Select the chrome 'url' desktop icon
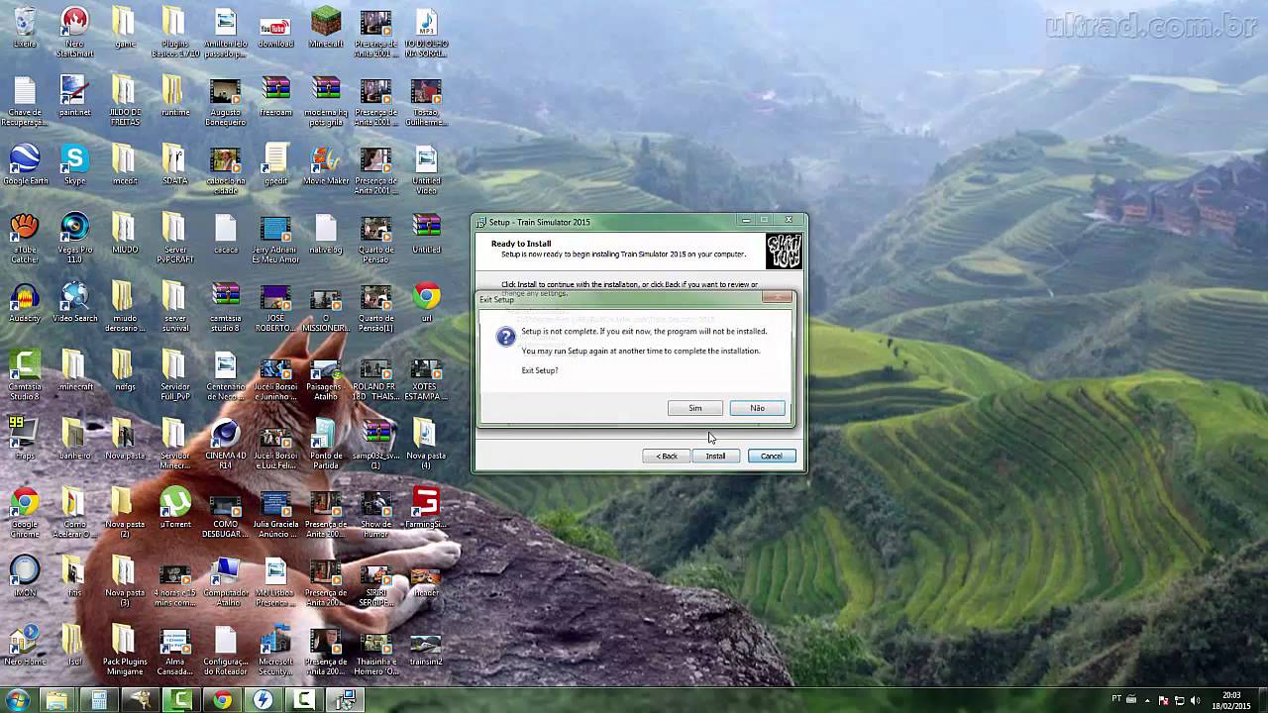The height and width of the screenshot is (713, 1268). (426, 303)
